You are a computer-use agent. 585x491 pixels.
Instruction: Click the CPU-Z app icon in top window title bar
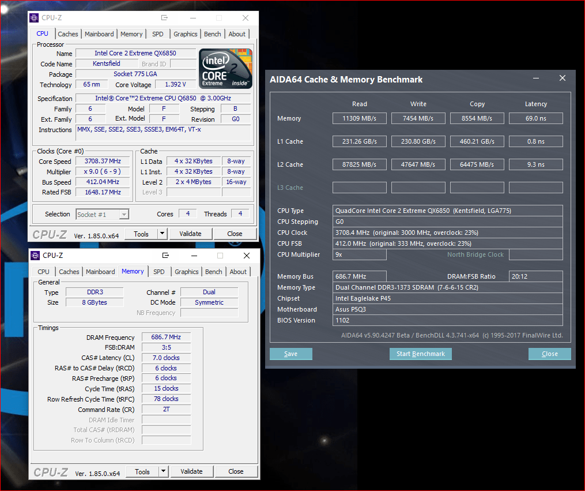click(x=34, y=17)
